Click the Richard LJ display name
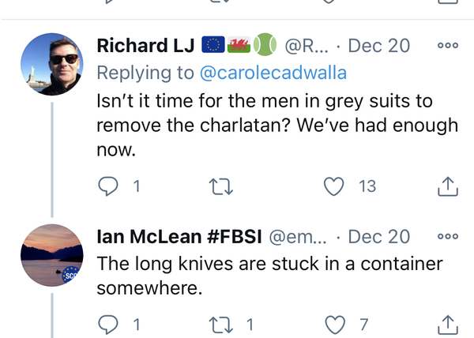The height and width of the screenshot is (338, 474). click(146, 46)
